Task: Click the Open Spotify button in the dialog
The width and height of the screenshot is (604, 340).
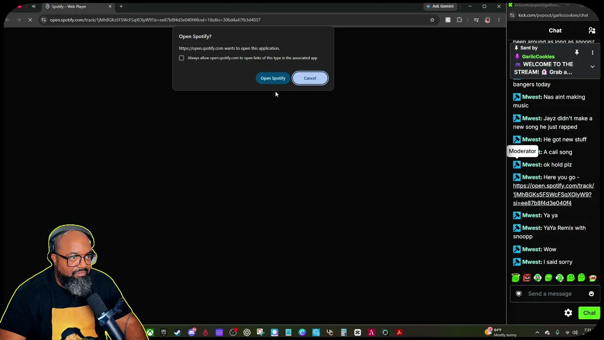Action: pyautogui.click(x=273, y=78)
